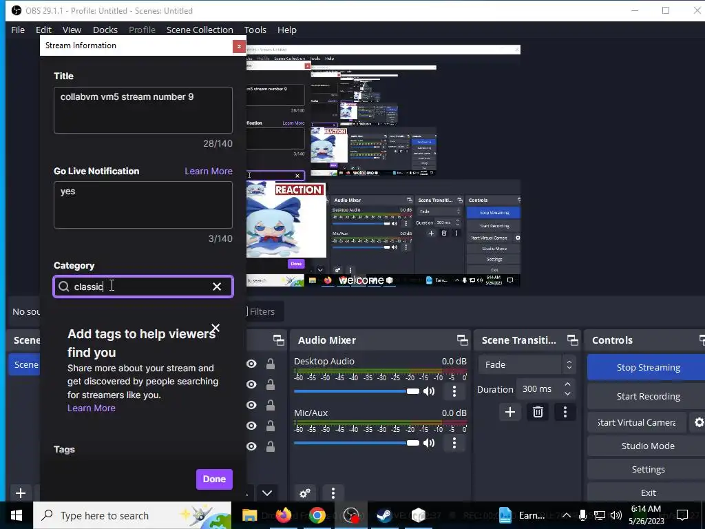Viewport: 705px width, 529px height.
Task: Pop out the Scene Transitions dock
Action: pyautogui.click(x=572, y=340)
